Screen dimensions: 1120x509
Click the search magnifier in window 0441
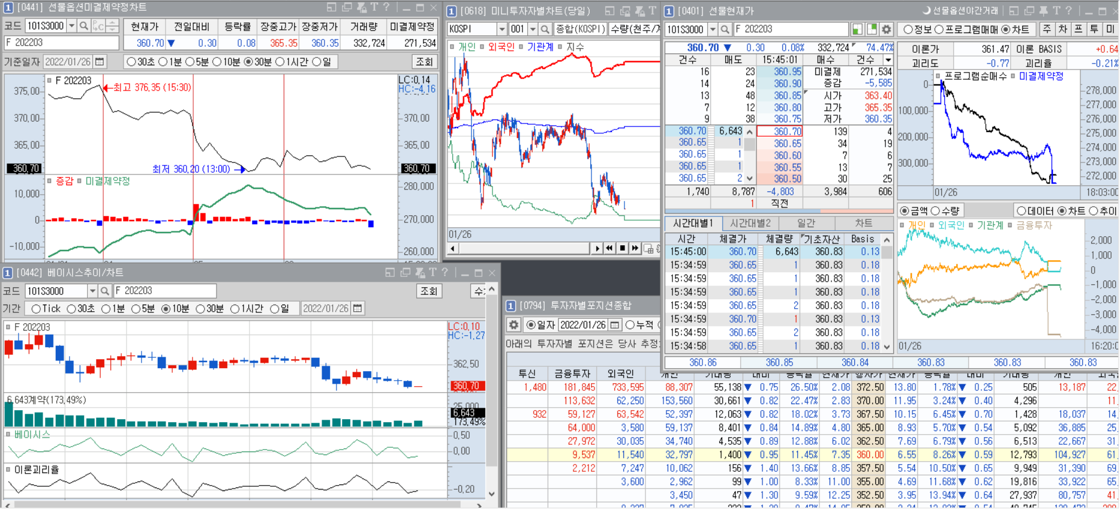pos(84,26)
